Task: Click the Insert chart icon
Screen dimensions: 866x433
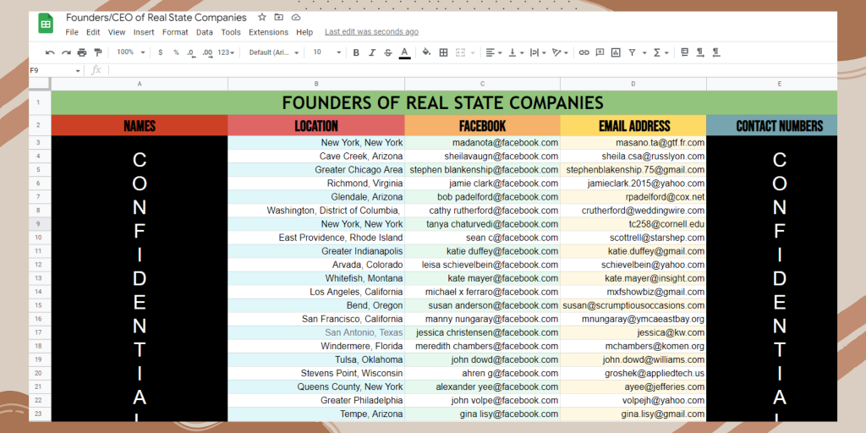Action: click(x=616, y=52)
